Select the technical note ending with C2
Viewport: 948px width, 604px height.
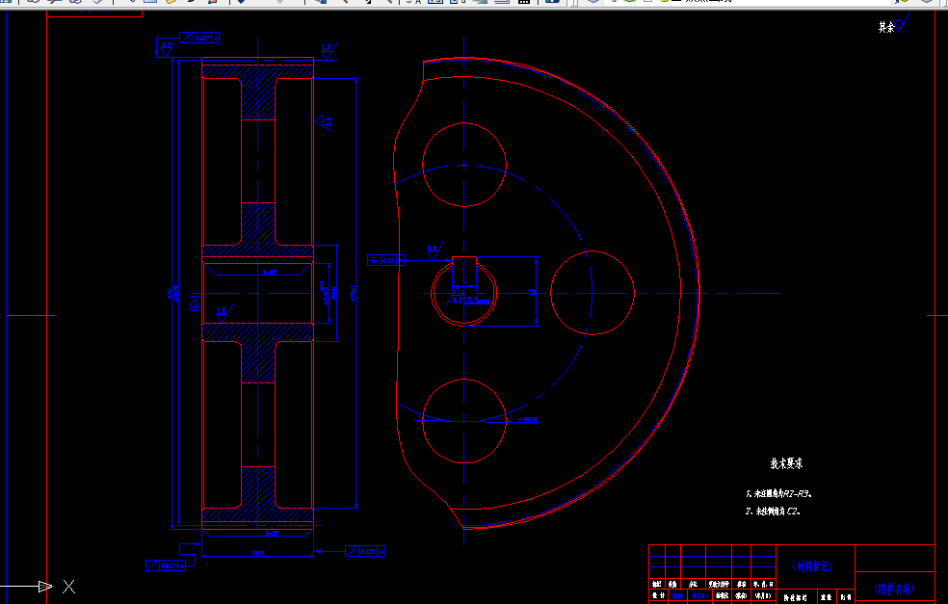[x=773, y=512]
